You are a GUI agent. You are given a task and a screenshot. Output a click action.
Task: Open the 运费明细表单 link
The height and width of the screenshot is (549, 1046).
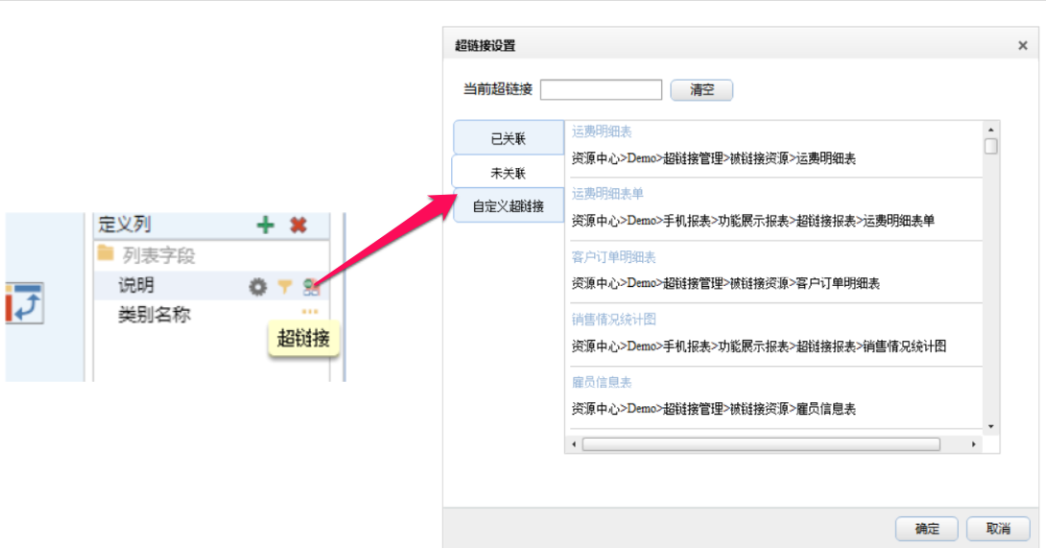(607, 194)
